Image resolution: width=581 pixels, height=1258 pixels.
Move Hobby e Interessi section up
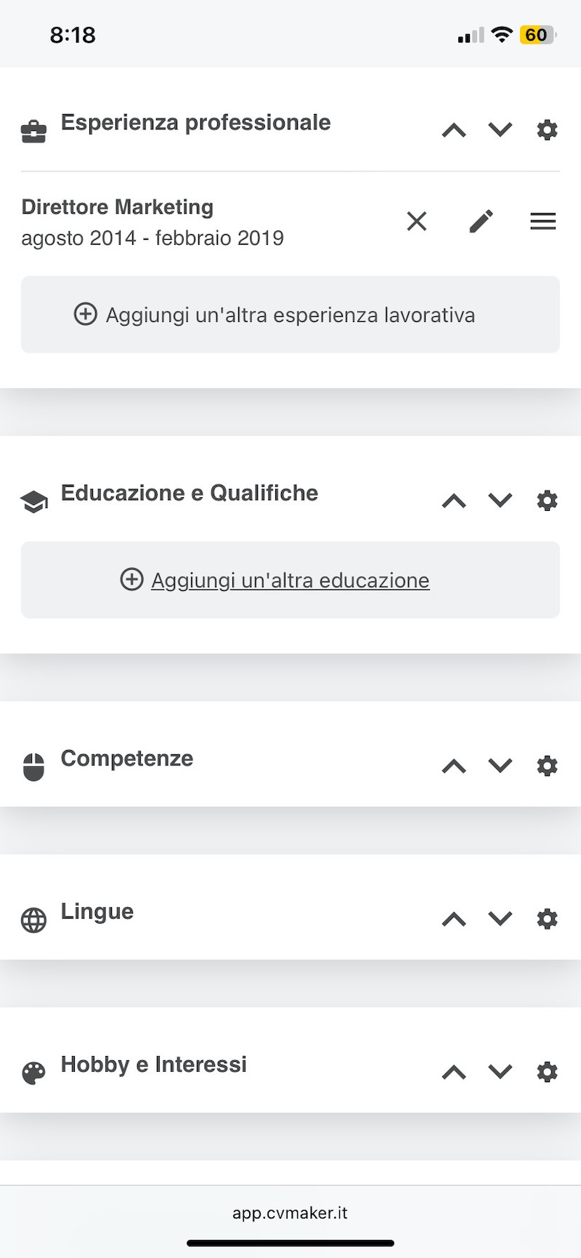pyautogui.click(x=454, y=1072)
